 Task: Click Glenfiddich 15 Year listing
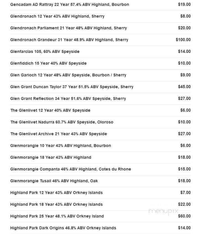click(48, 63)
